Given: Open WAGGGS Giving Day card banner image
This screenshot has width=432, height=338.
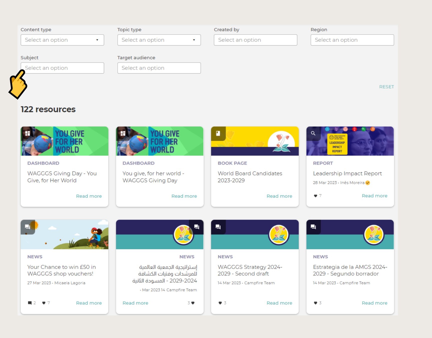Looking at the screenshot, I should pos(65,141).
